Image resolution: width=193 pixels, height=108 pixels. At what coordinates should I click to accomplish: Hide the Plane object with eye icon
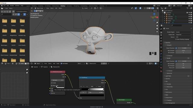point(189,21)
